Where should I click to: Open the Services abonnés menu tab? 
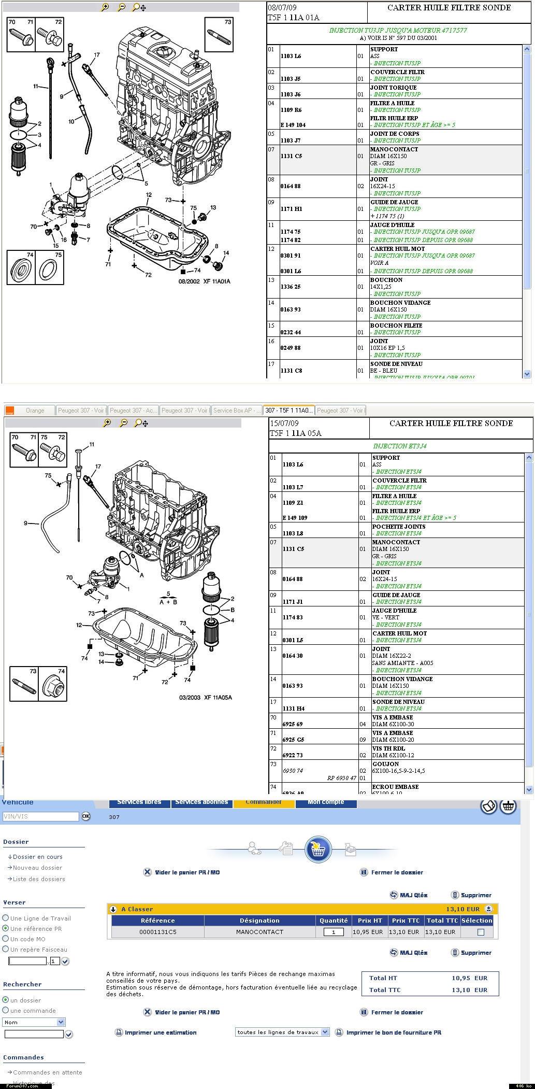coord(201,802)
